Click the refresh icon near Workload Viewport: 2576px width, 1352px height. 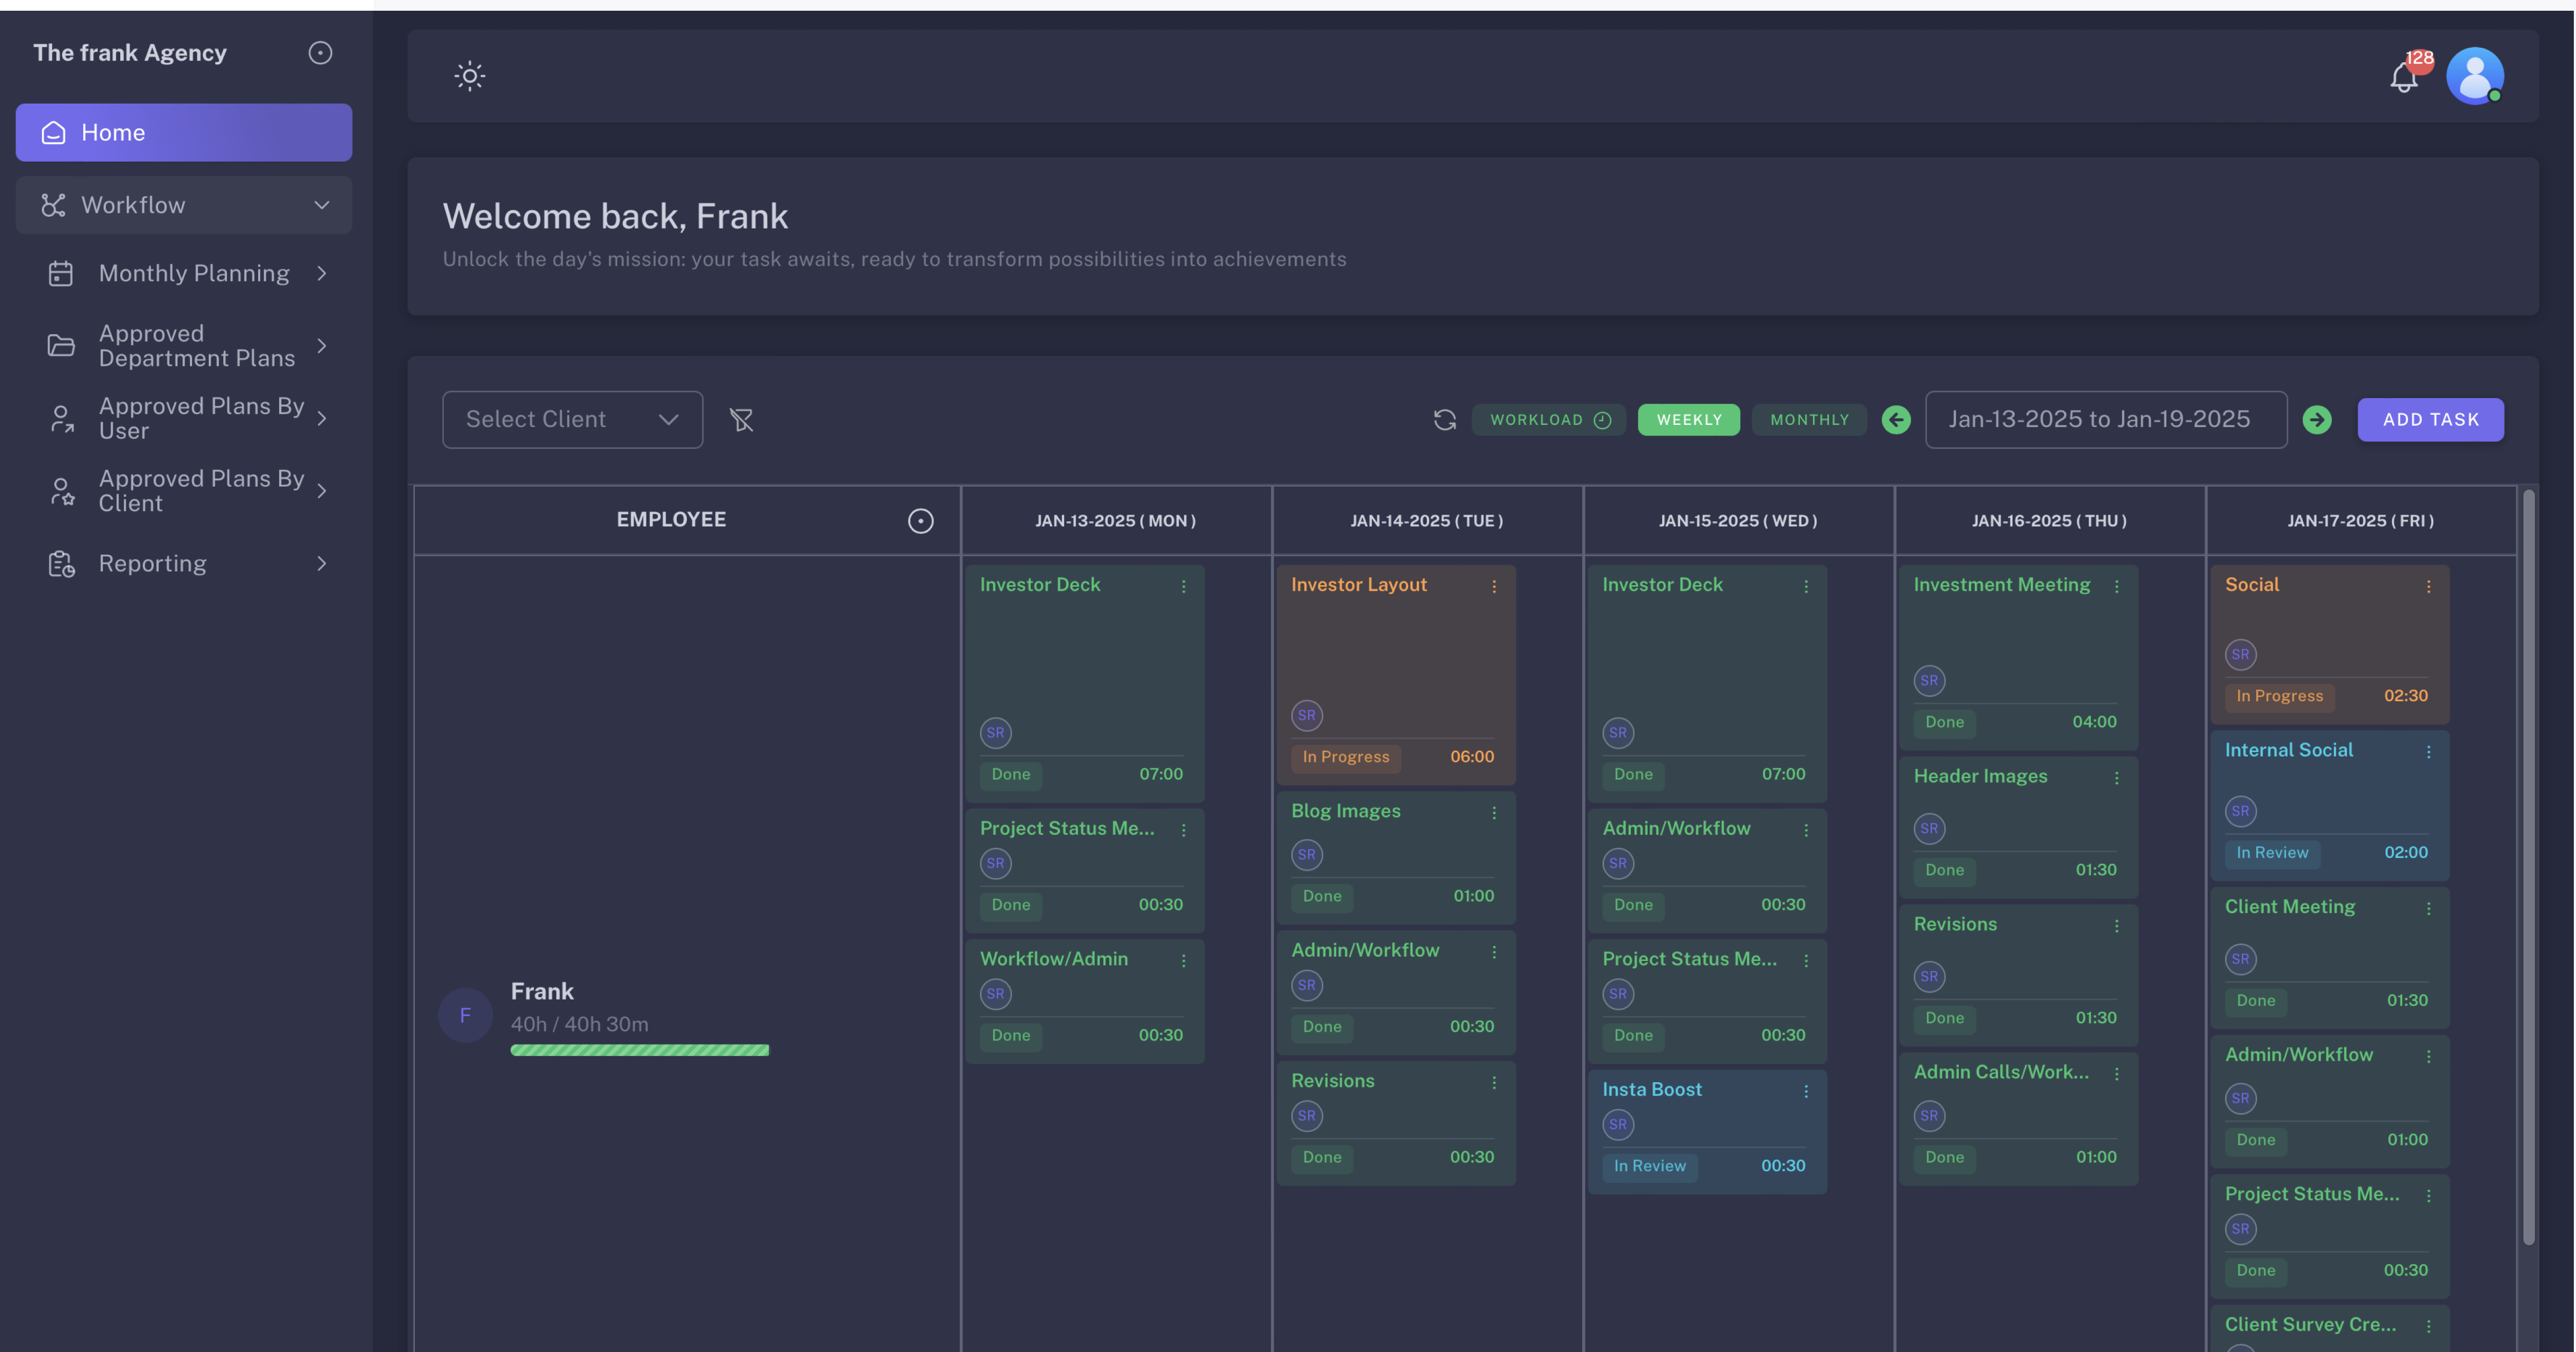(x=1444, y=419)
